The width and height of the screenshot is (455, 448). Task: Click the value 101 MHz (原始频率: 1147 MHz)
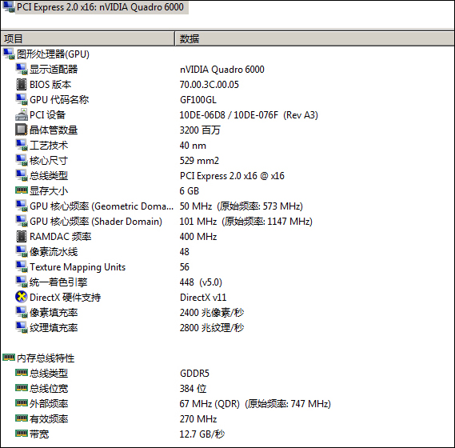coord(246,222)
